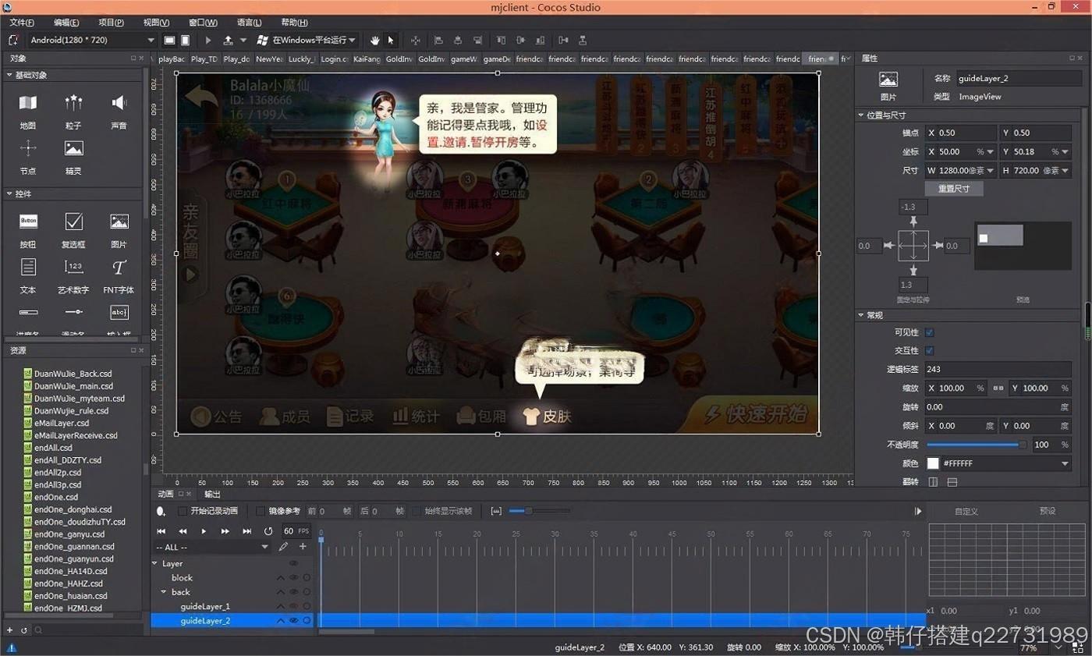Viewport: 1092px width, 656px height.
Task: Switch canvas to landscape orientation icon
Action: pyautogui.click(x=169, y=40)
